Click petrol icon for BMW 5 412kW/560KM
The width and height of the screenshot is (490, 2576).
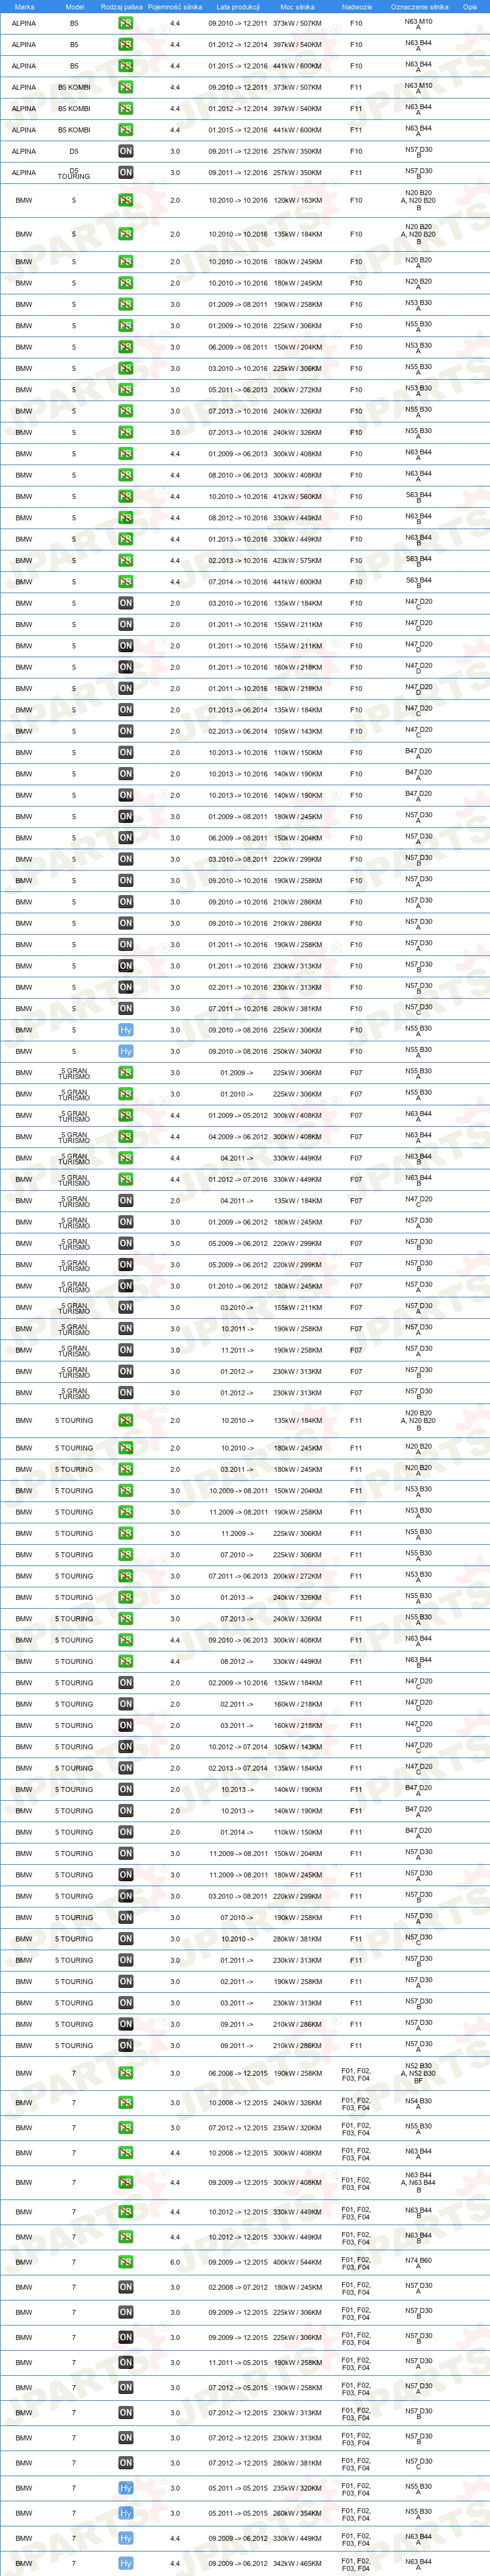[x=126, y=497]
